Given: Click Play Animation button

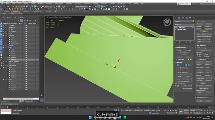Looking at the screenshot, I should click(171, 110).
